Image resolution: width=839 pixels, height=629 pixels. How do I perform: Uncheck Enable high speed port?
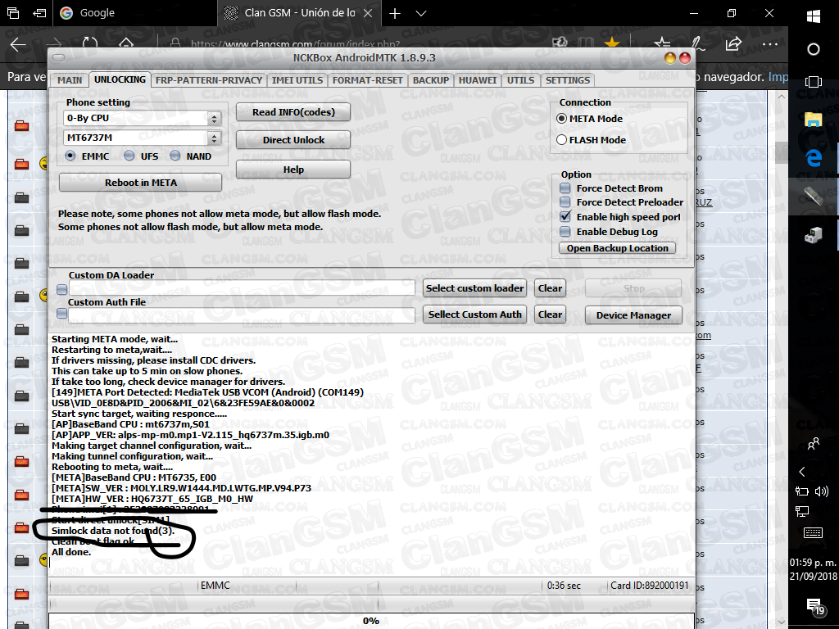coord(565,216)
